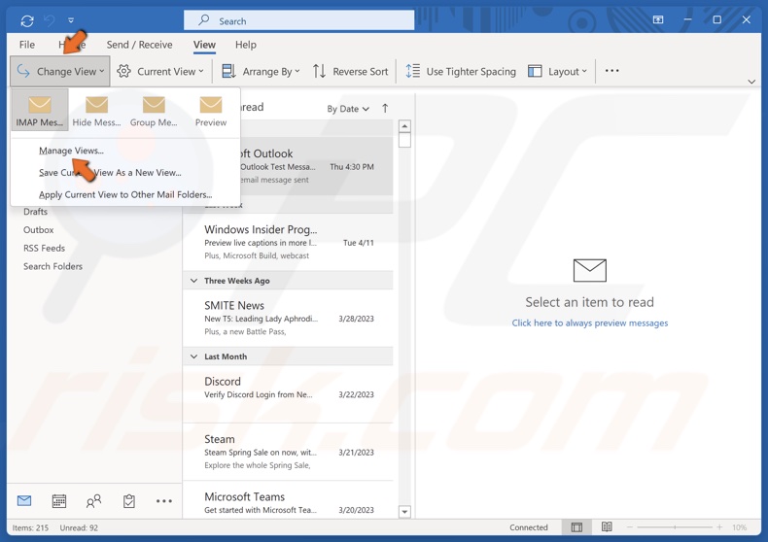This screenshot has height=542, width=768.
Task: Click Apply Current View to Other Mail Folders
Action: 125,194
